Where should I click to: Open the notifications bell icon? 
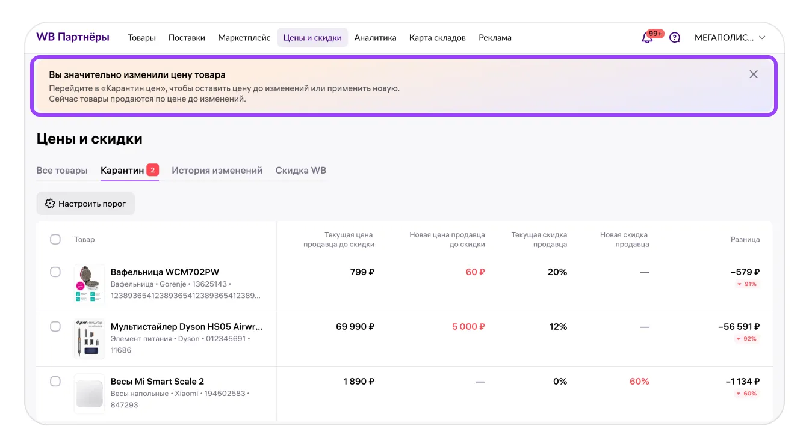point(648,38)
